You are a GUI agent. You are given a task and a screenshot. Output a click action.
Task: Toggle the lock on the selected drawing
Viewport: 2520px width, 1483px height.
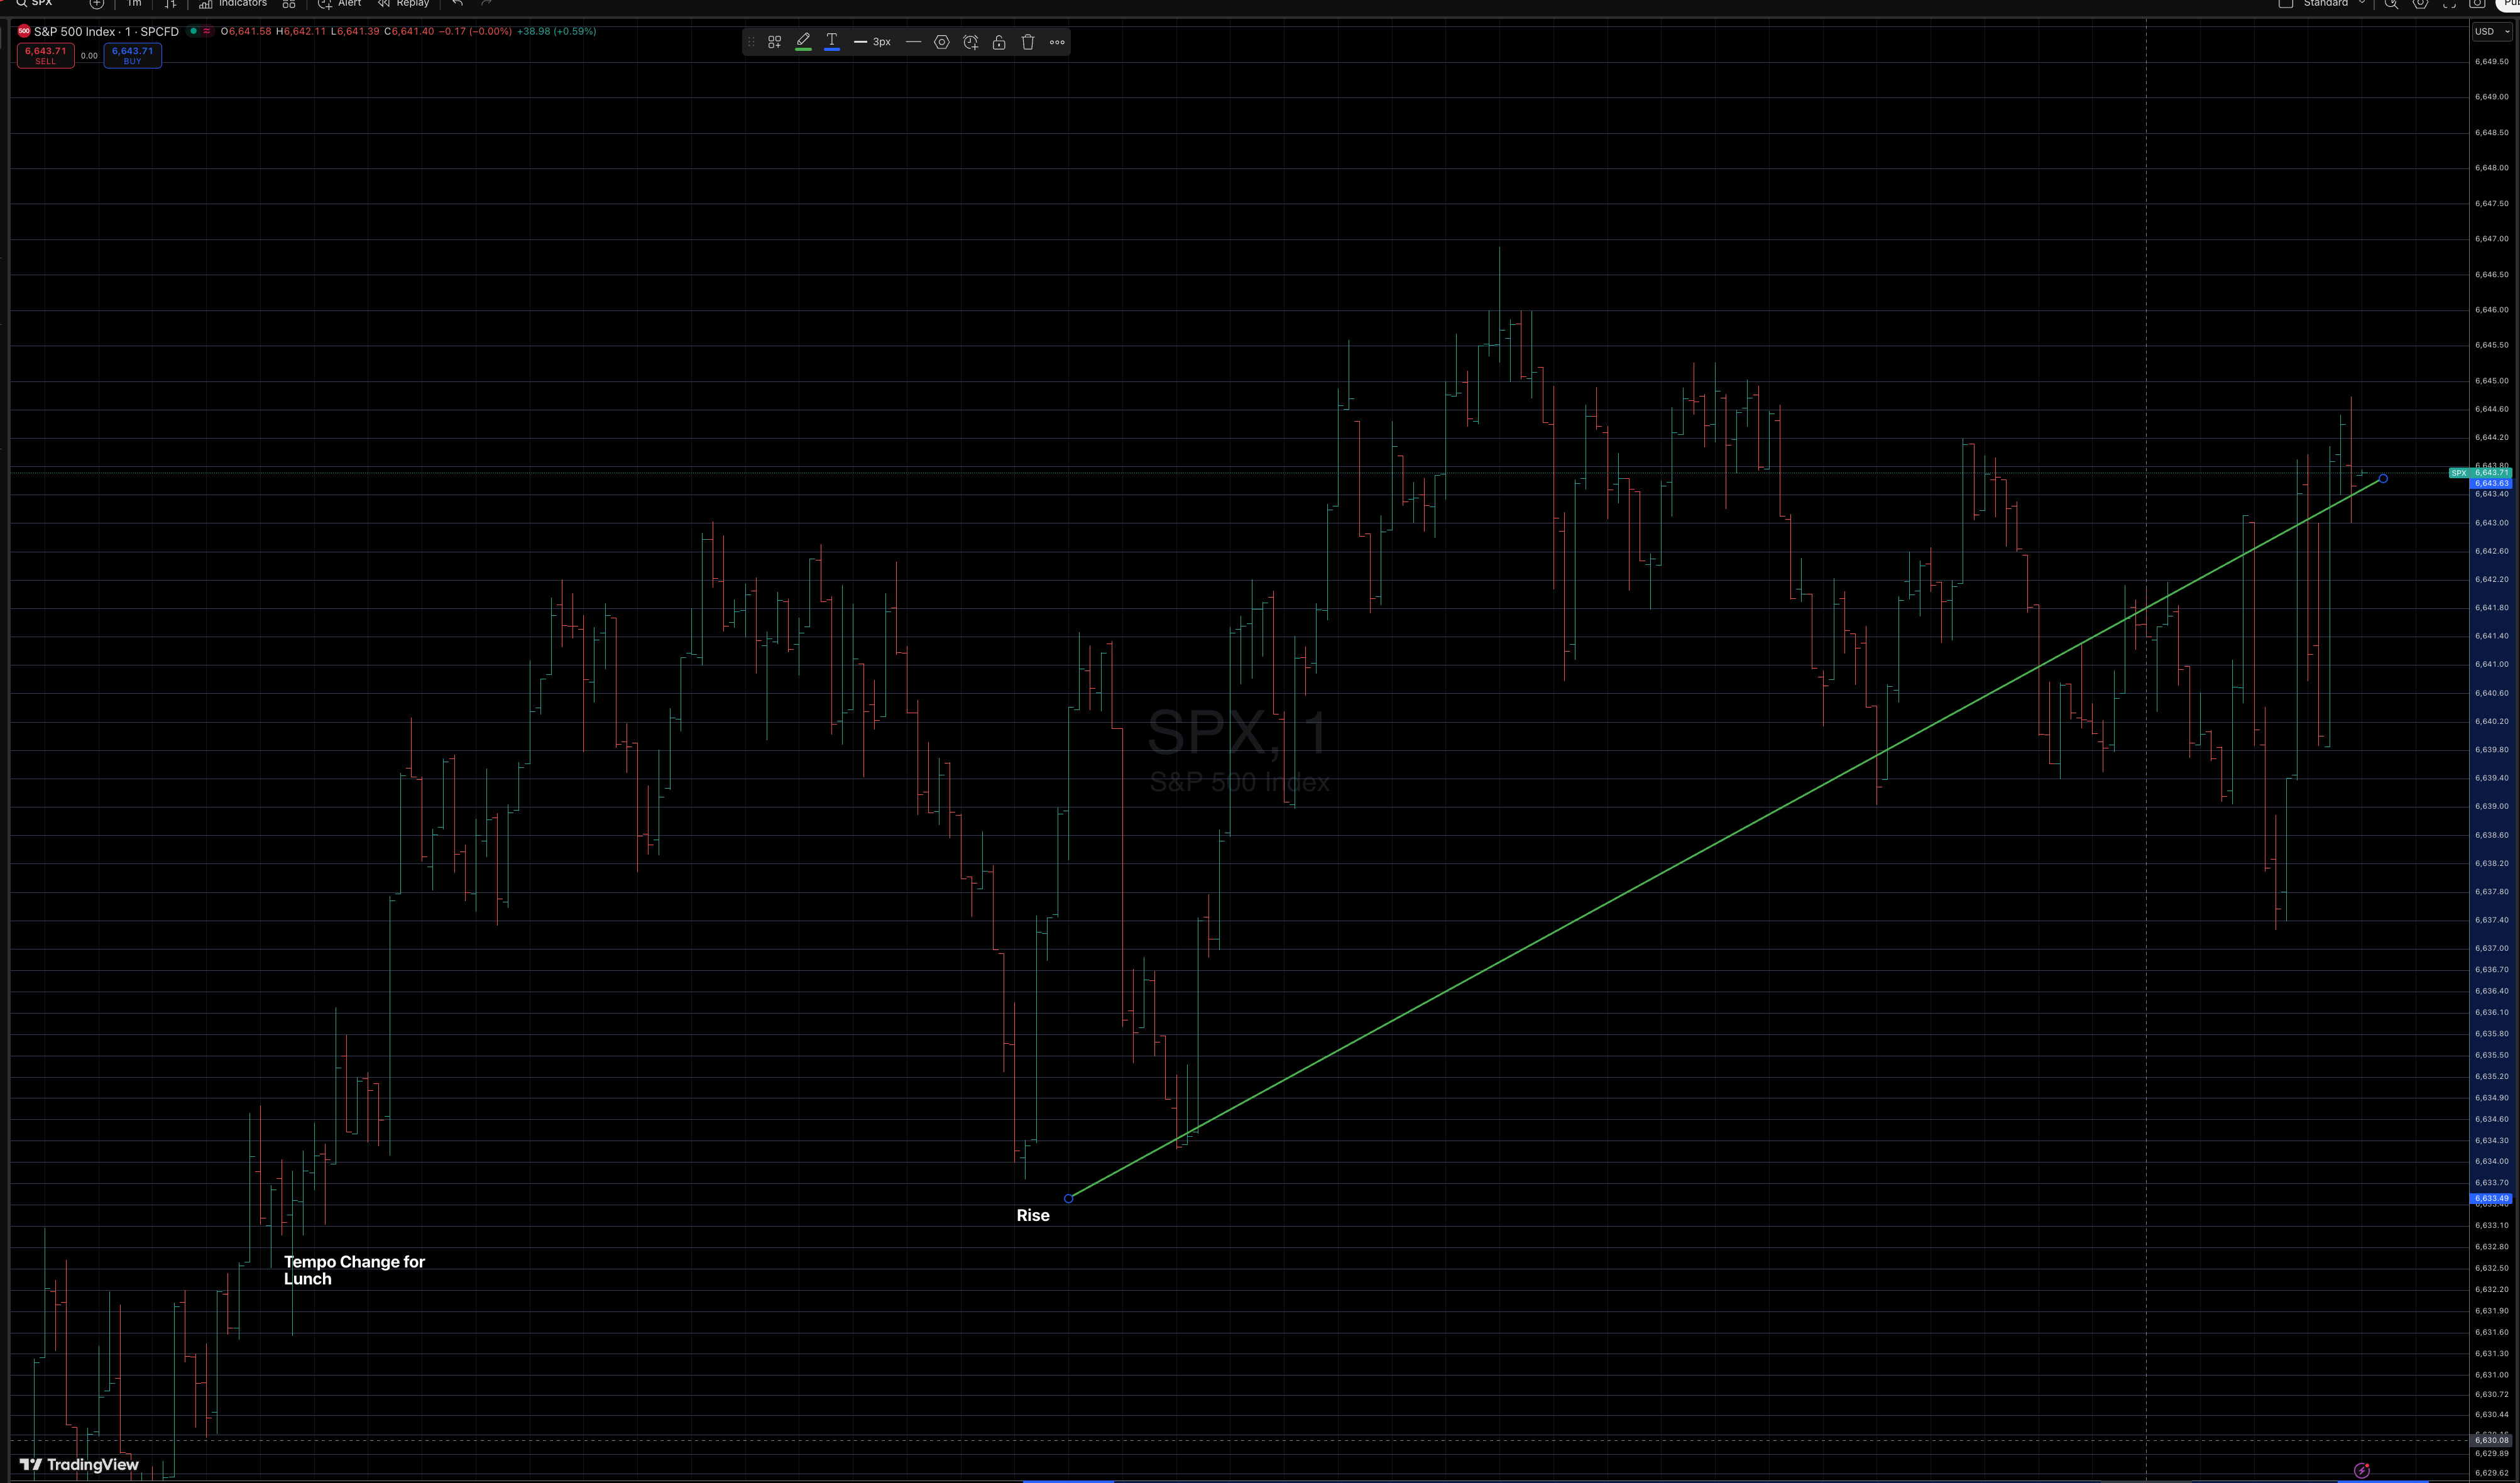[x=998, y=42]
